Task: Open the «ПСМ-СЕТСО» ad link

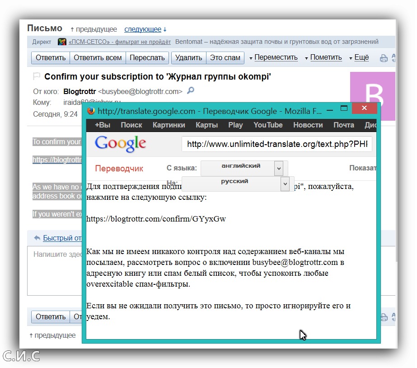Action: point(120,42)
